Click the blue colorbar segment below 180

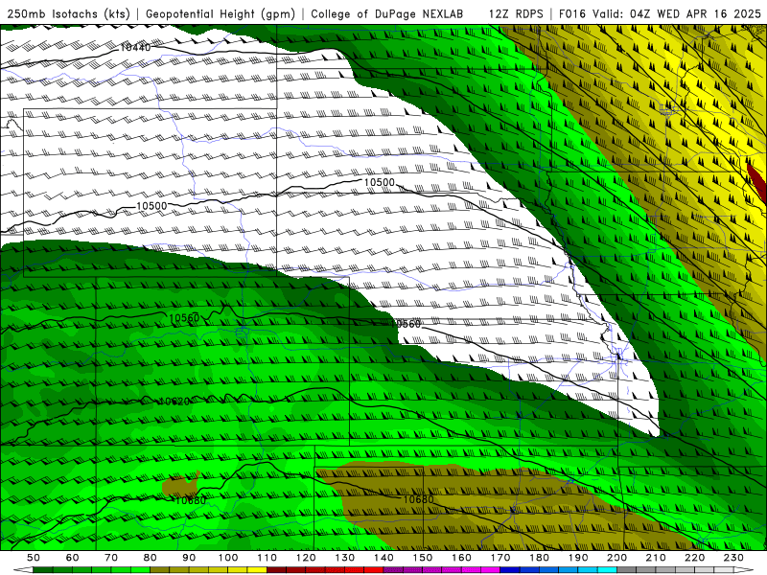click(x=529, y=570)
